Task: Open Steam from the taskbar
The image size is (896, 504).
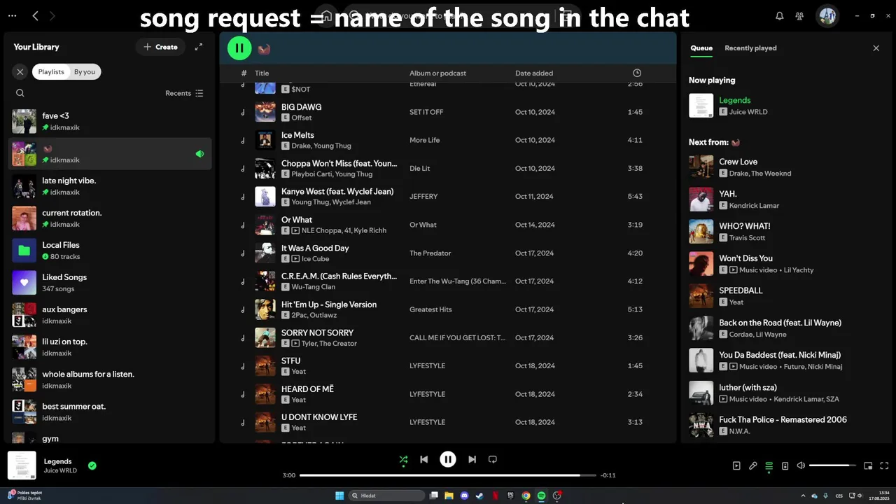Action: tap(479, 496)
